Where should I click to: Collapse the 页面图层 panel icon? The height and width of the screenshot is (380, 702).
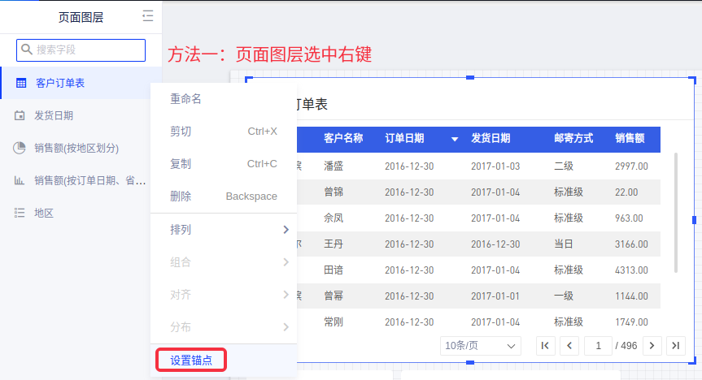(x=147, y=15)
